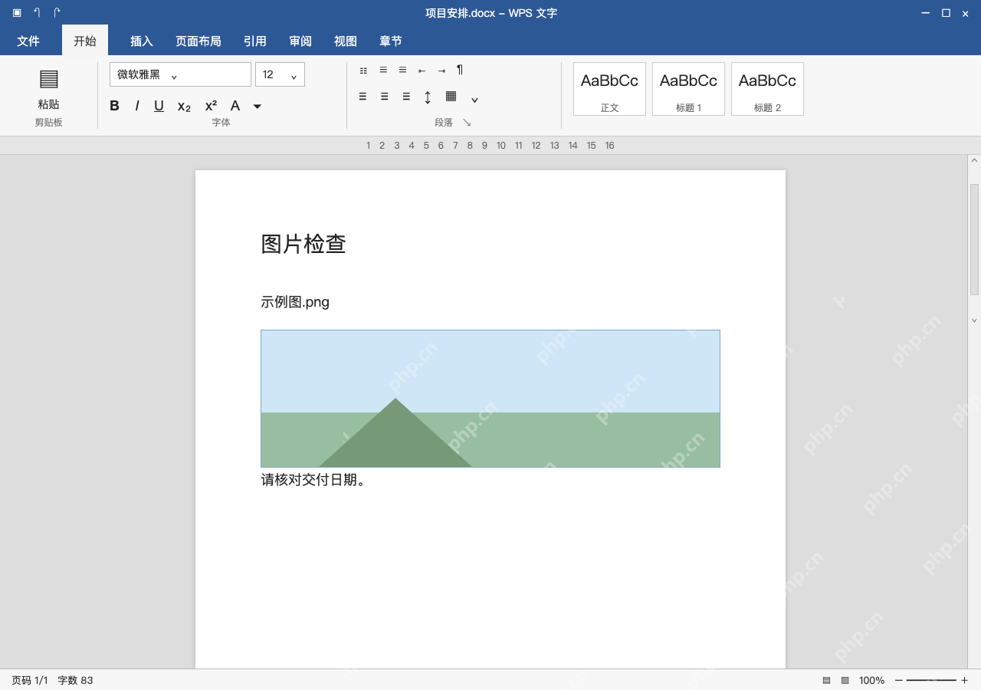Screen dimensions: 981x690
Task: Click the sentence 请核对交付日期。
Action: [x=313, y=480]
